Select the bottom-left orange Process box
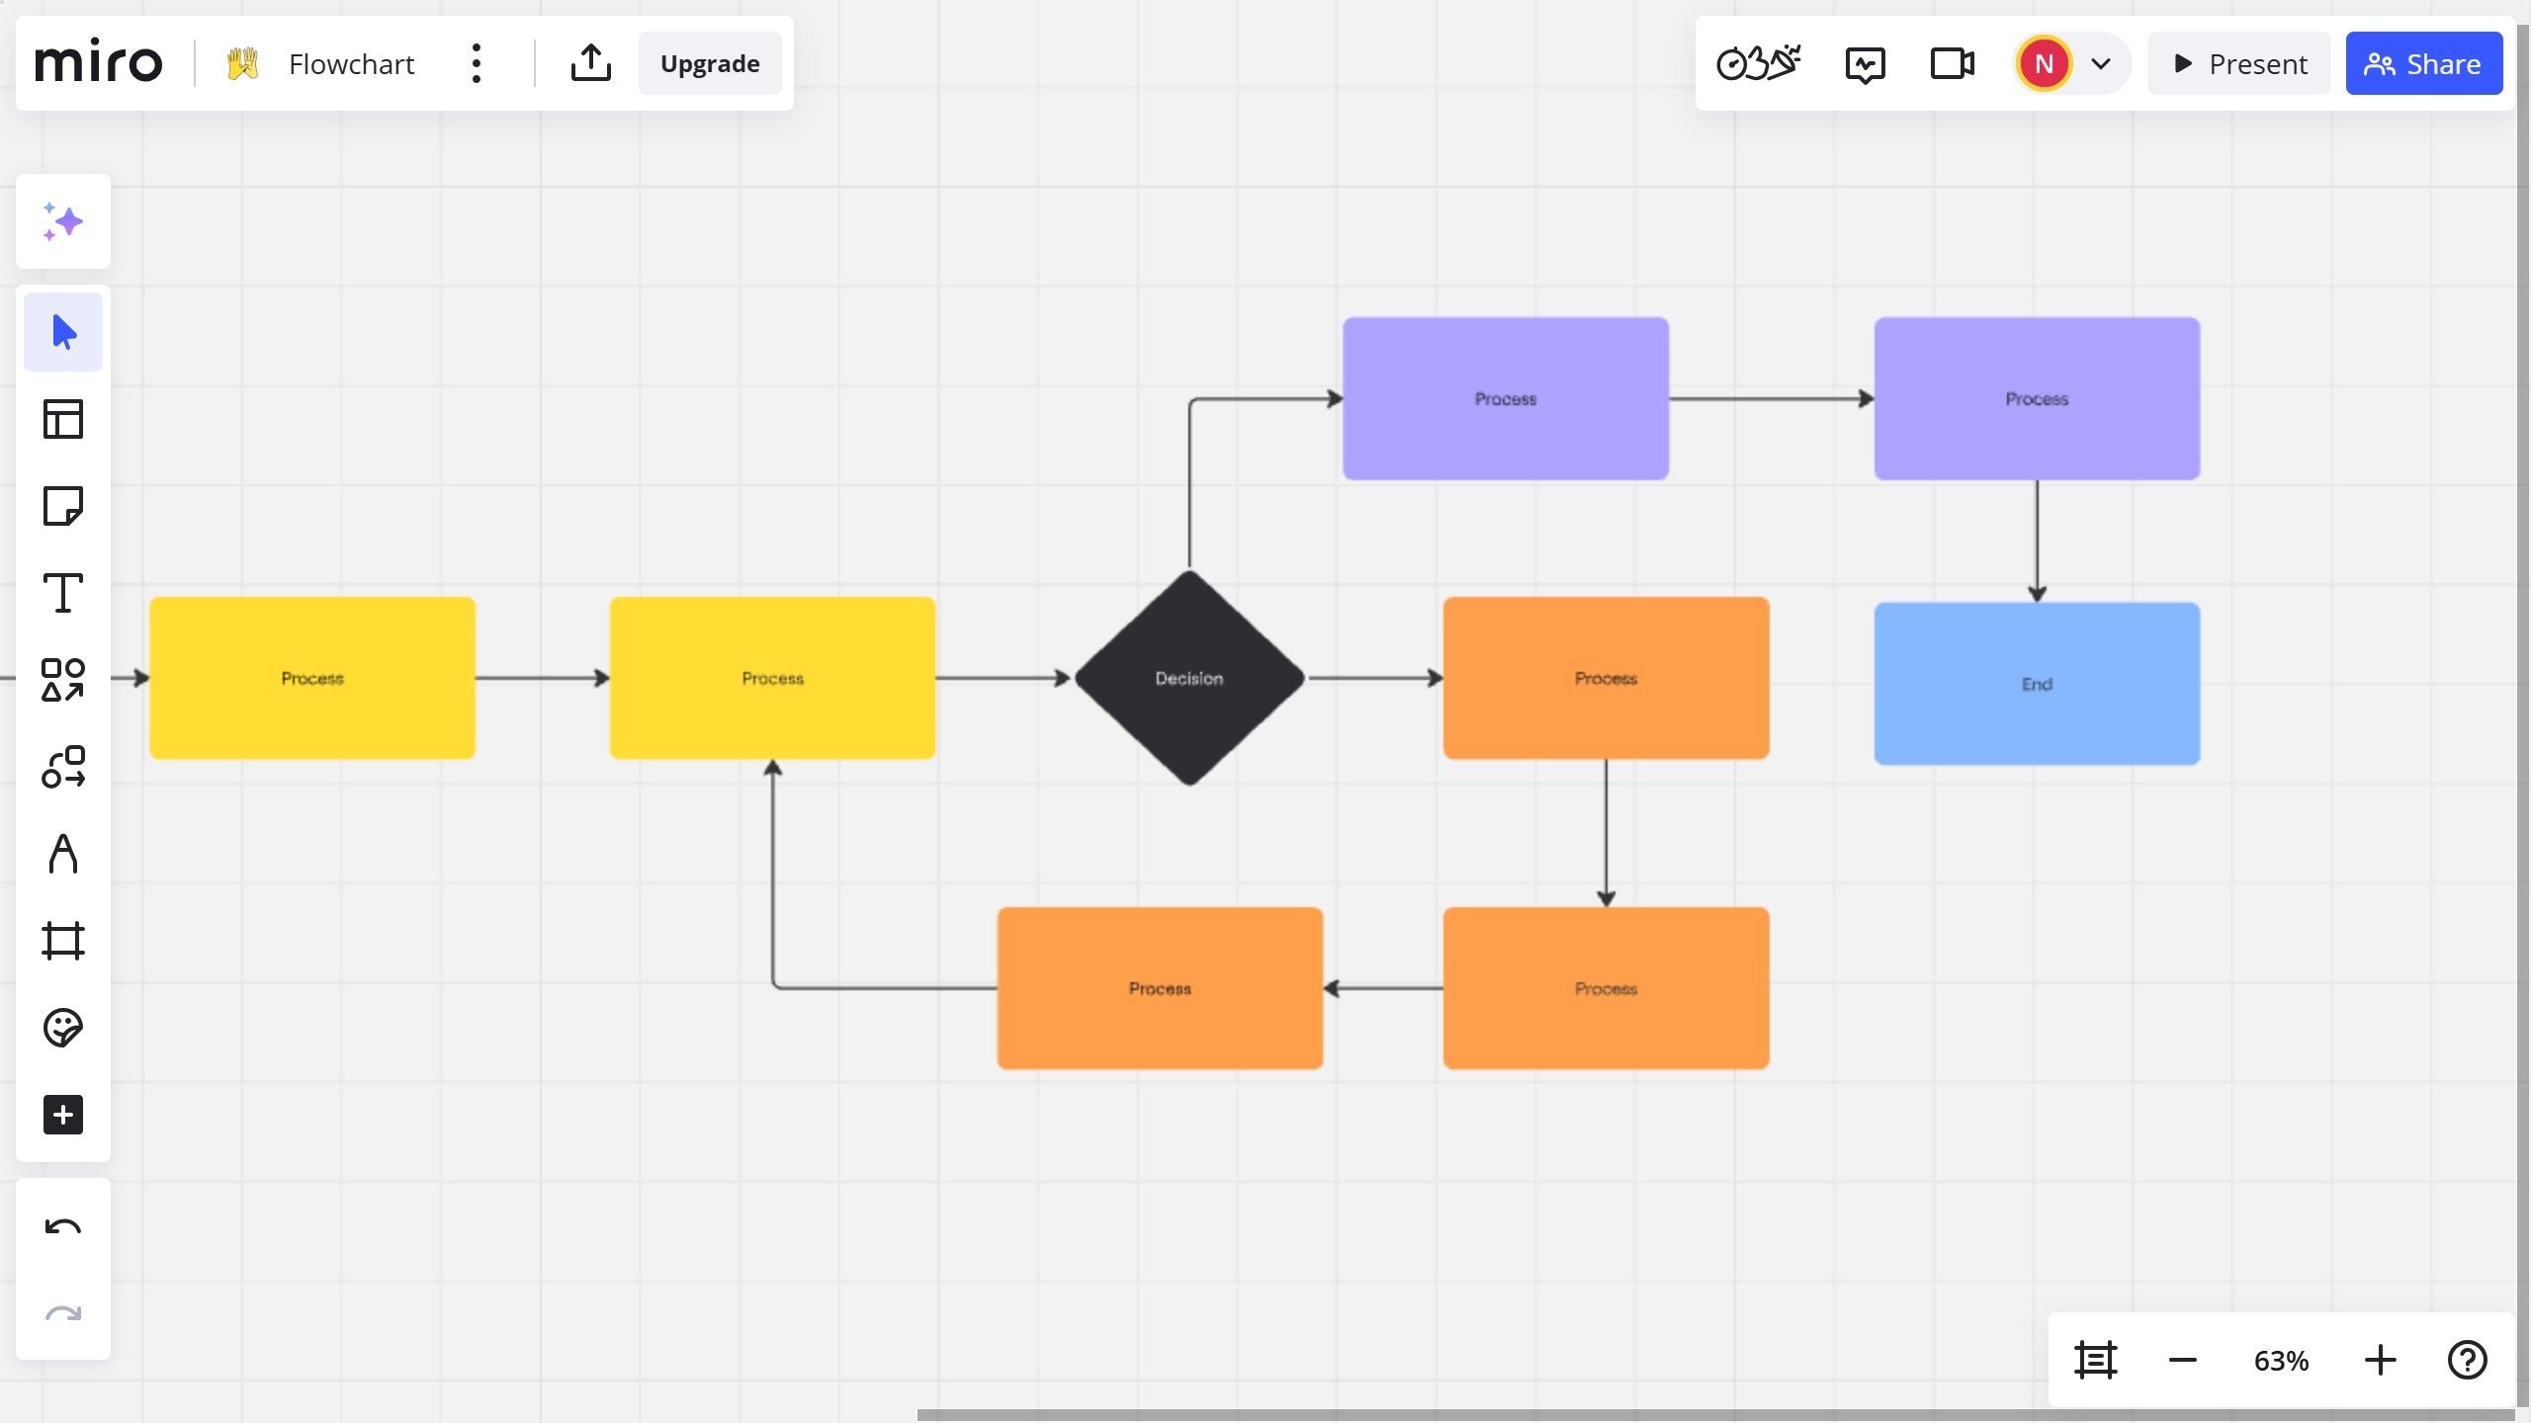 pyautogui.click(x=1160, y=988)
